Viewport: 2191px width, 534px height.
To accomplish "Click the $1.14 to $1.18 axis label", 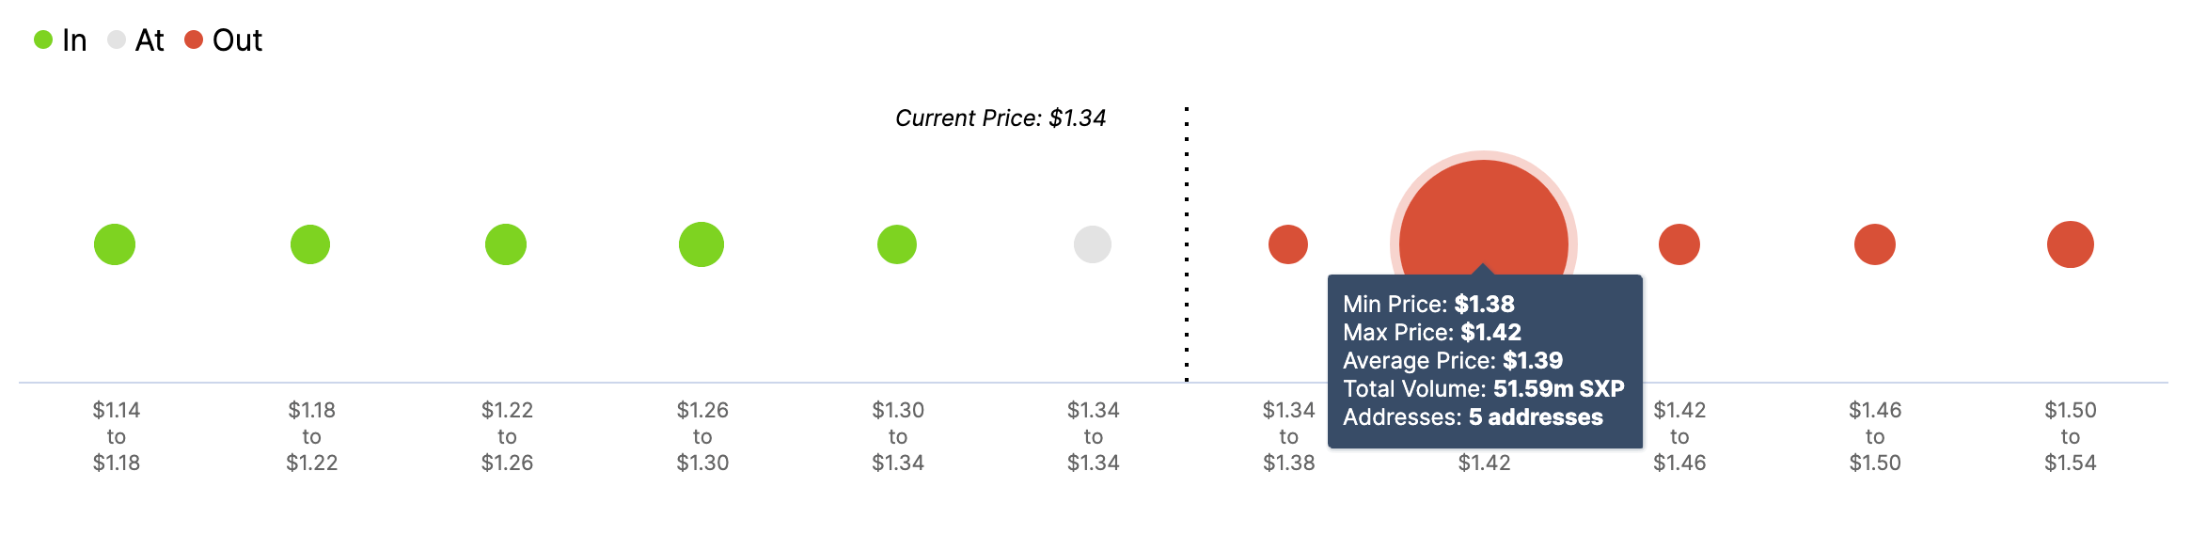I will point(117,436).
